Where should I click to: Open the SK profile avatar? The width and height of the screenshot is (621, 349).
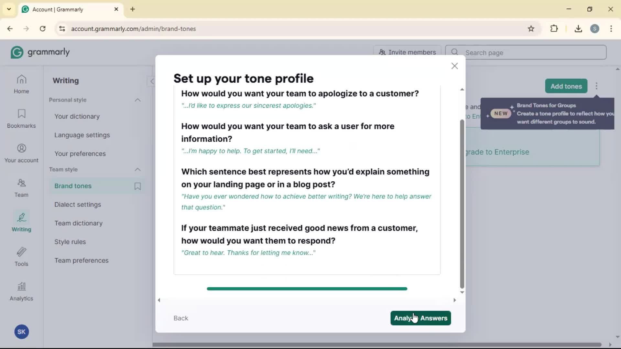point(22,332)
